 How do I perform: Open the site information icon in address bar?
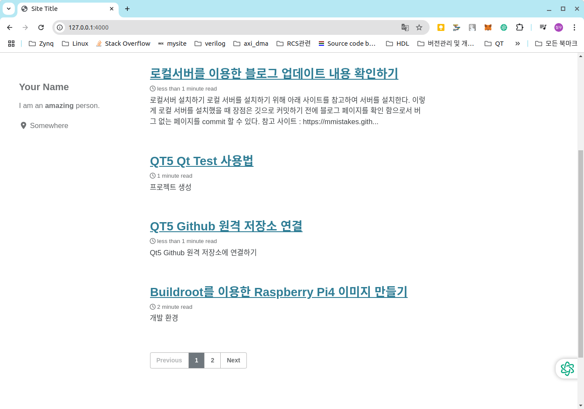58,27
